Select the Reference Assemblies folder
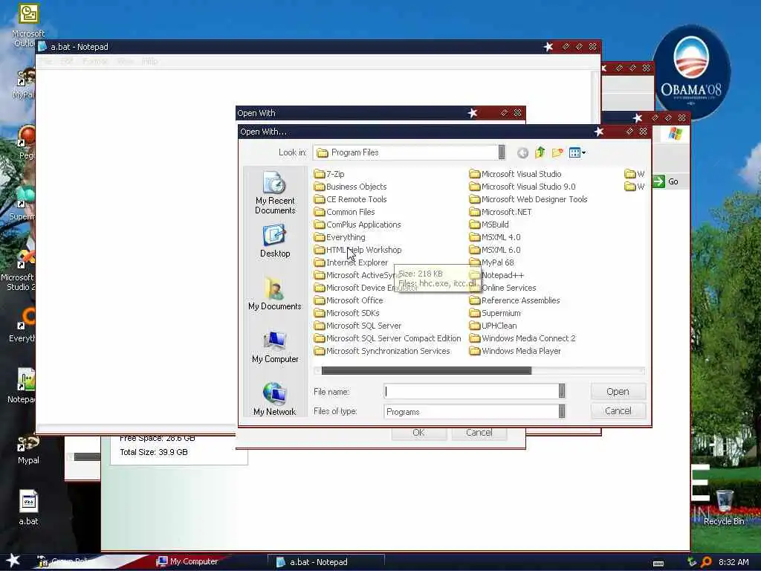The height and width of the screenshot is (571, 761). [515, 300]
